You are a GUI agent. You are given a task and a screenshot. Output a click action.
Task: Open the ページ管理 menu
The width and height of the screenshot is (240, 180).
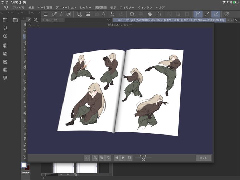click(45, 7)
